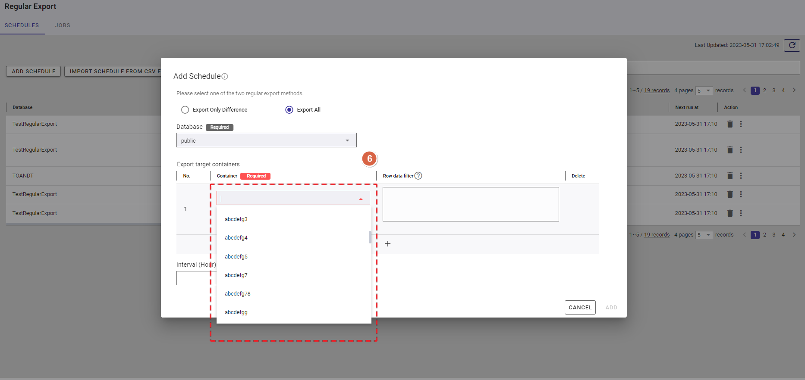805x380 pixels.
Task: Click the plus icon to add container row
Action: 388,244
